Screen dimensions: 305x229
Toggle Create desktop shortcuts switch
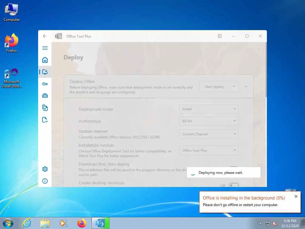click(x=234, y=185)
